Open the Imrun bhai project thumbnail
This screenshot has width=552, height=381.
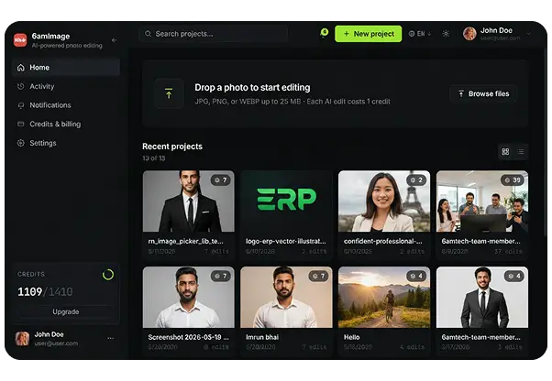click(x=287, y=298)
